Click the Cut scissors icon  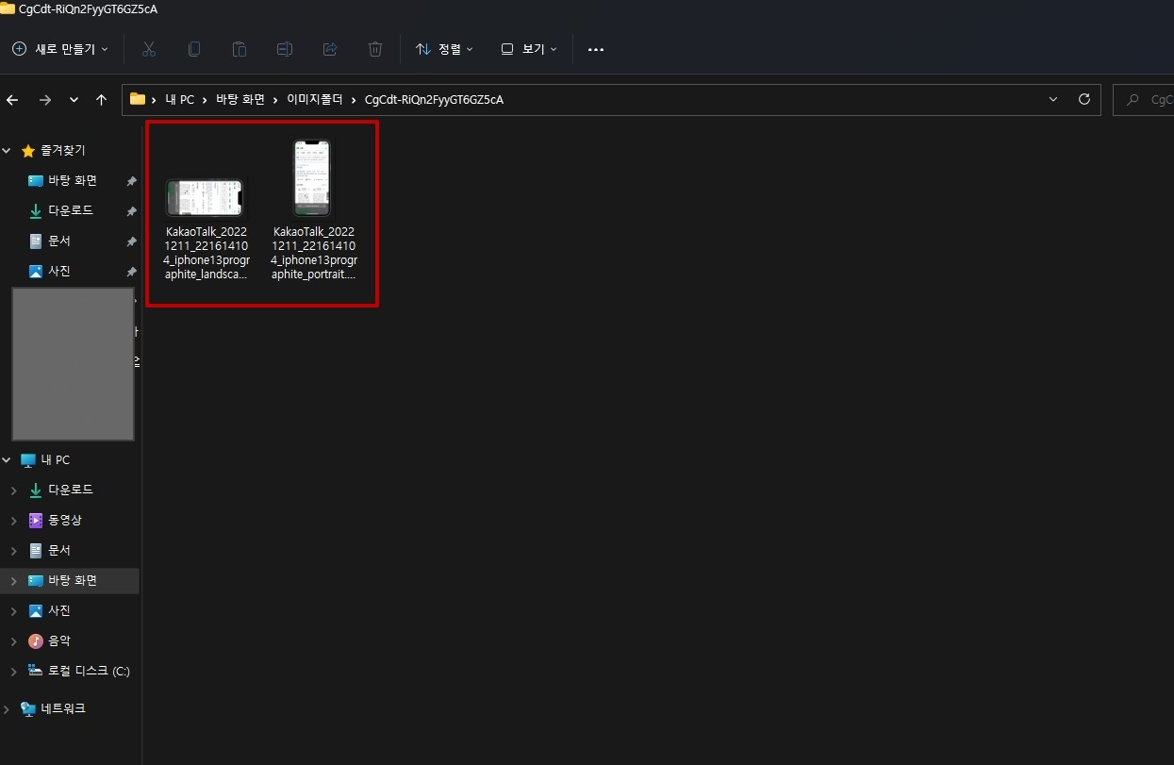point(148,49)
